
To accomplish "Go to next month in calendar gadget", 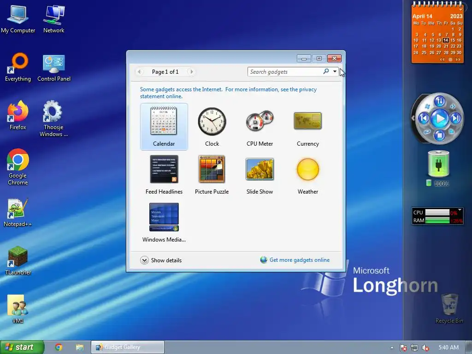I will pos(458,59).
